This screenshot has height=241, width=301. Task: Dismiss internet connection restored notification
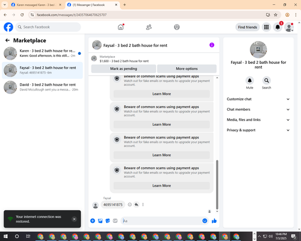click(x=74, y=219)
